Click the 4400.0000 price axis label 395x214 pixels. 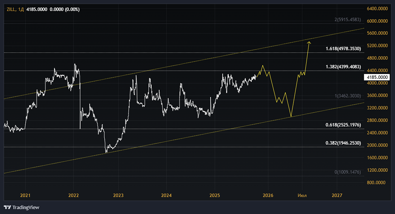pyautogui.click(x=377, y=71)
